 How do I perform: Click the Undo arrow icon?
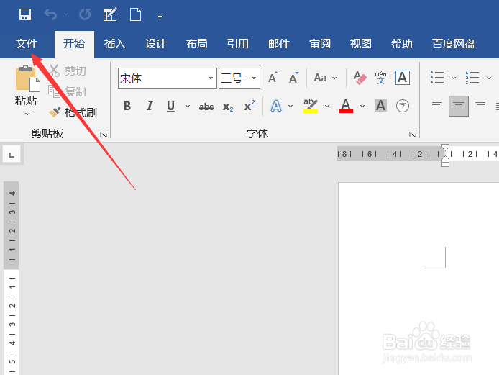coord(50,14)
